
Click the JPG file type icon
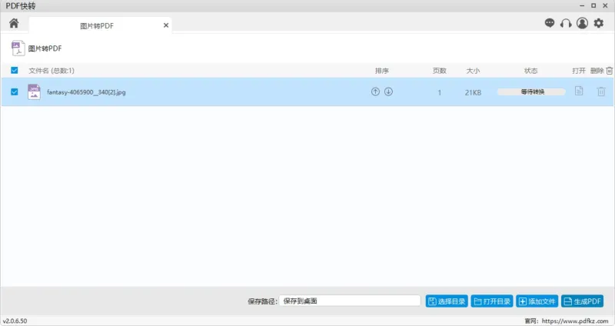point(34,91)
